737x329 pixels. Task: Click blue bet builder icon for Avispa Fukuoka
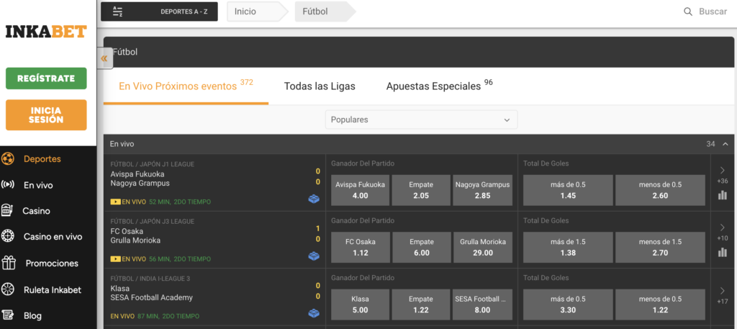pyautogui.click(x=314, y=199)
